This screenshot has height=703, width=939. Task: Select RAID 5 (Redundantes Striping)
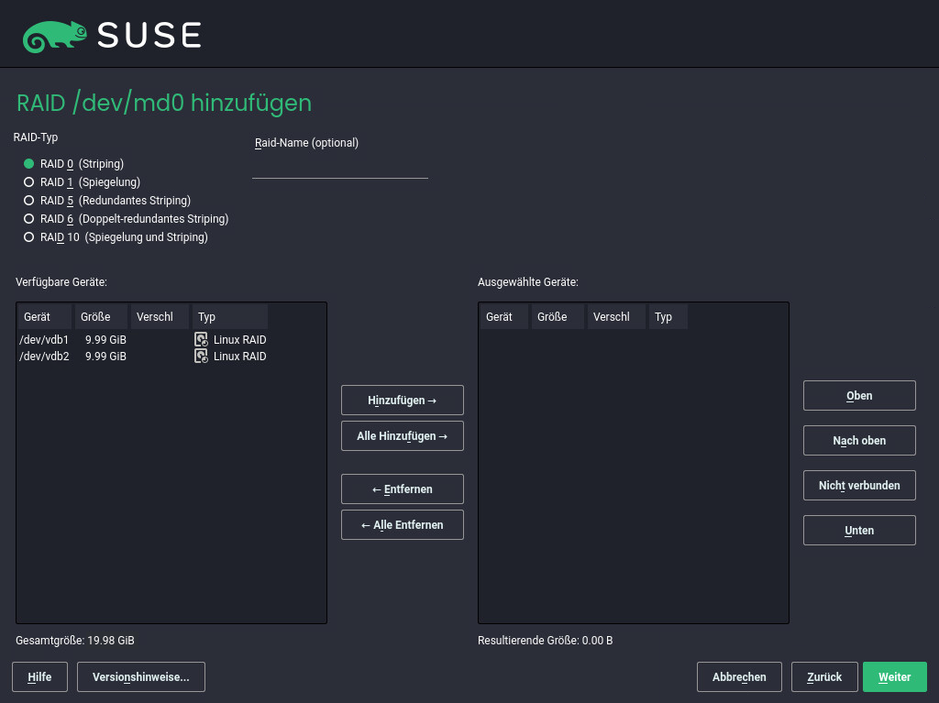[29, 201]
